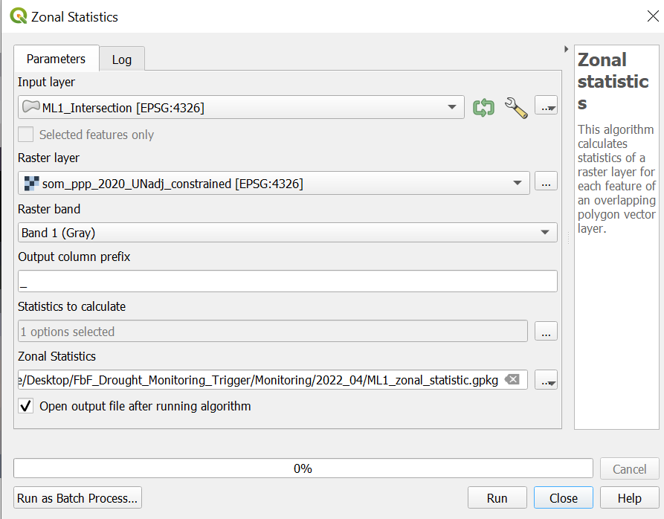Open advanced options wrench icon
Viewport: 664px width, 519px height.
pos(515,108)
